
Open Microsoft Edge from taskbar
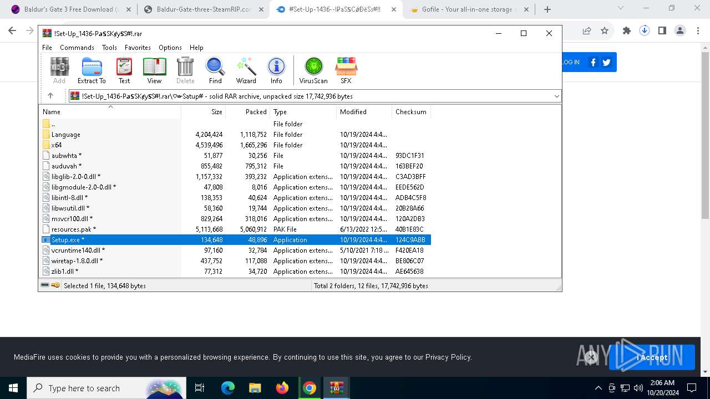click(228, 388)
